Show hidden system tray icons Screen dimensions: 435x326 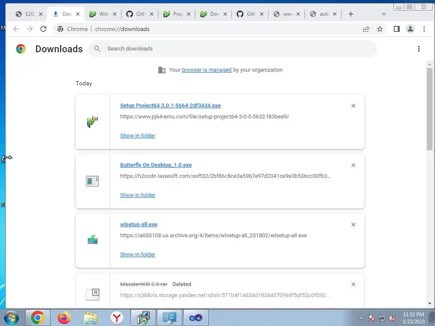pos(361,318)
